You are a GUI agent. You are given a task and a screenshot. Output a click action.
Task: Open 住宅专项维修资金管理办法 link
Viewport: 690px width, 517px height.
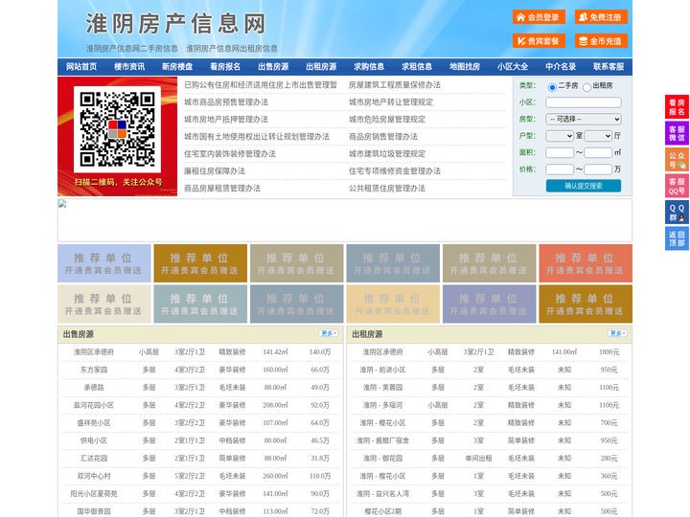pos(395,171)
